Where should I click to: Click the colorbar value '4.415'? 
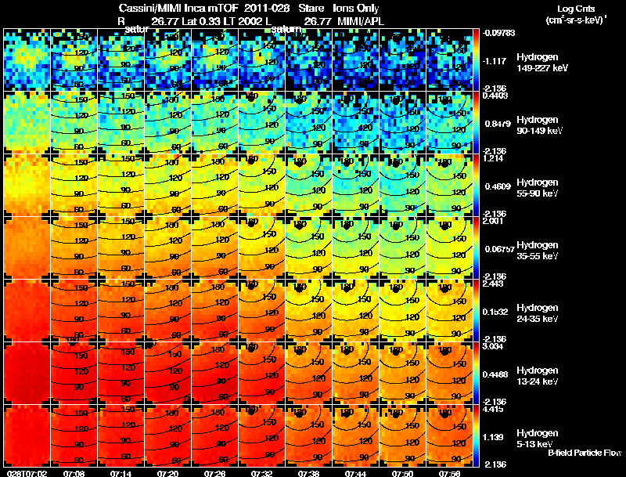pos(493,409)
